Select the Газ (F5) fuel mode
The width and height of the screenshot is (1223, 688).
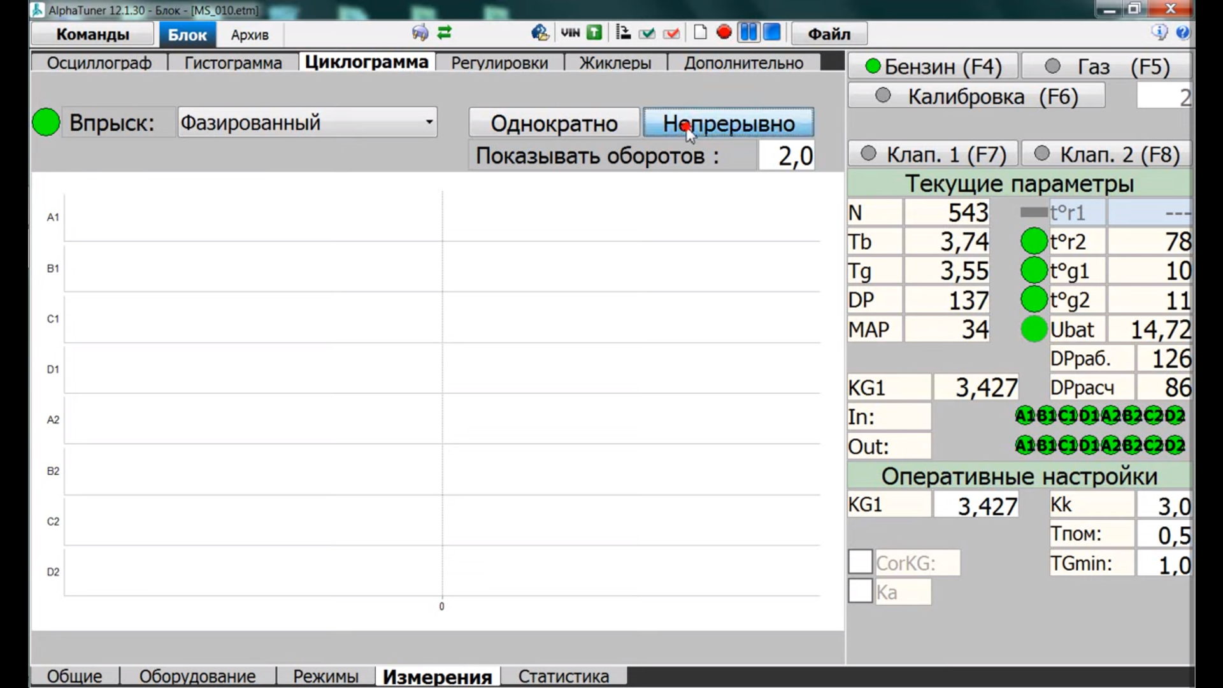(x=1106, y=66)
